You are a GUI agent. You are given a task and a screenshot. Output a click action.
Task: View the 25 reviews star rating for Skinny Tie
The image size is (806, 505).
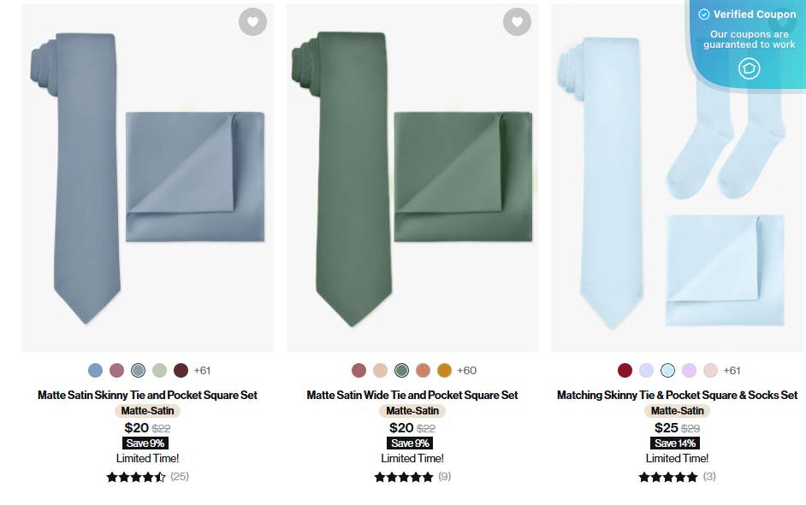point(147,477)
